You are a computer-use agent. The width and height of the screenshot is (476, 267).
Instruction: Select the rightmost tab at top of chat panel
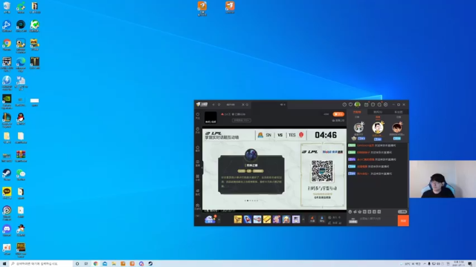399,112
